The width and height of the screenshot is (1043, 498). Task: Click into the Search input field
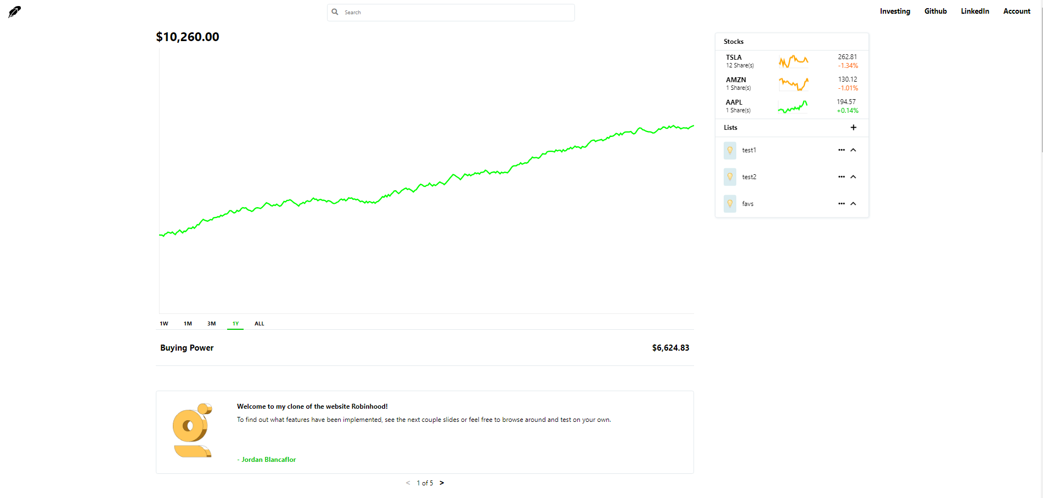(455, 13)
